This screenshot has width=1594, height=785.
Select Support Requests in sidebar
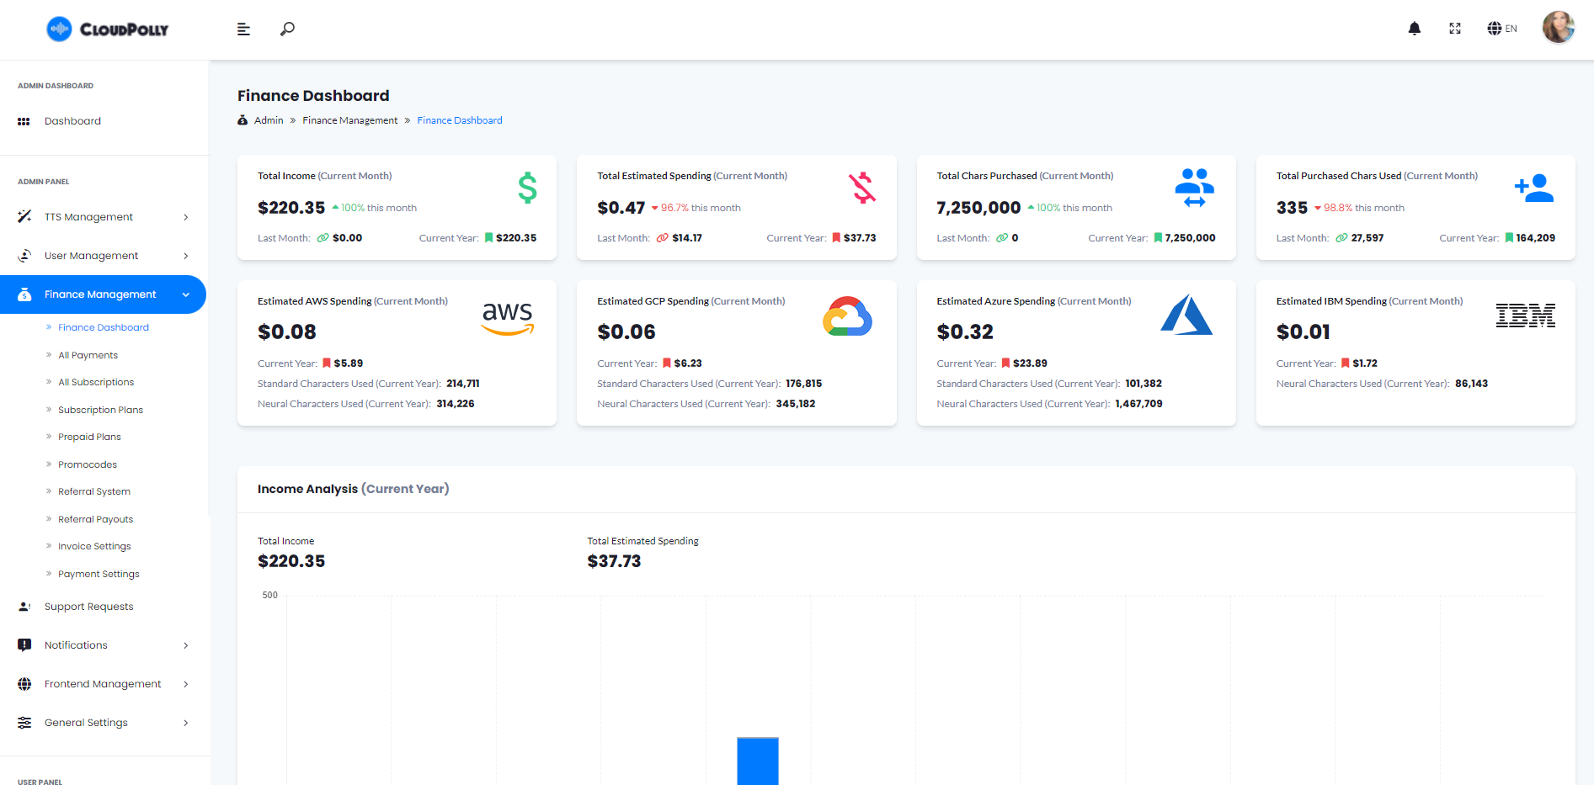point(88,606)
